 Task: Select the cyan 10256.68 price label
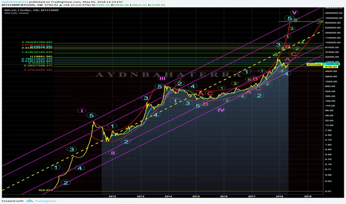(x=332, y=64)
